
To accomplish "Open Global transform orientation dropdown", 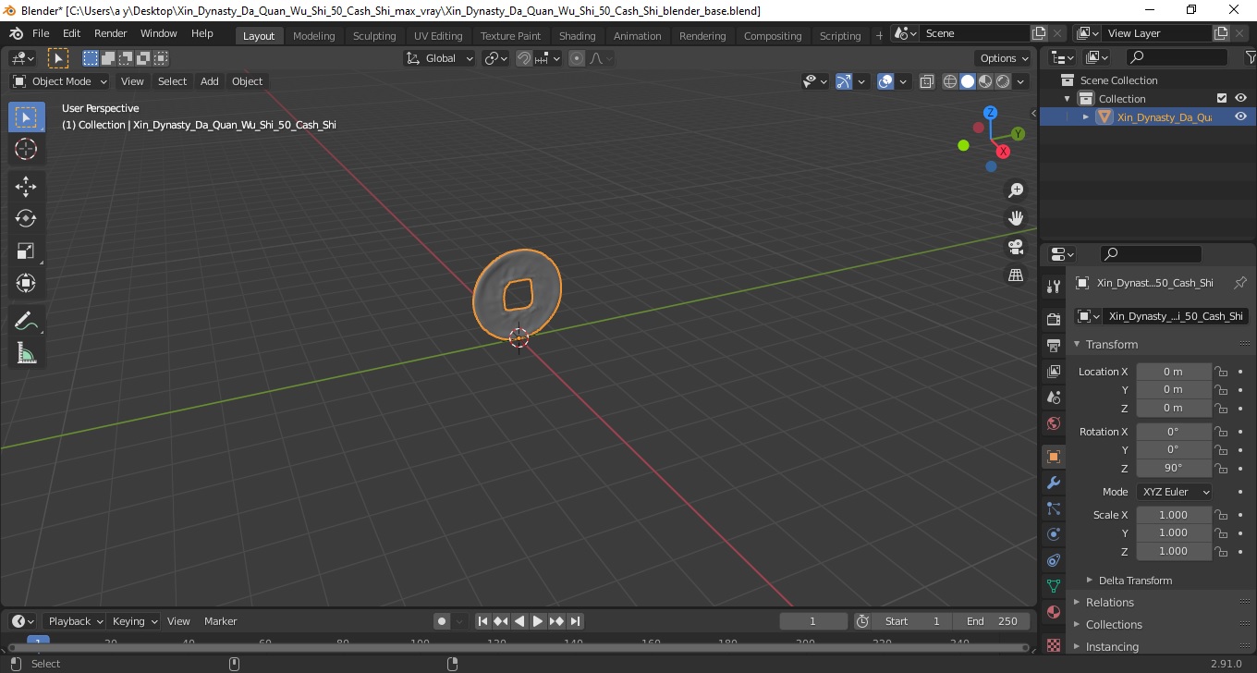I will [440, 58].
